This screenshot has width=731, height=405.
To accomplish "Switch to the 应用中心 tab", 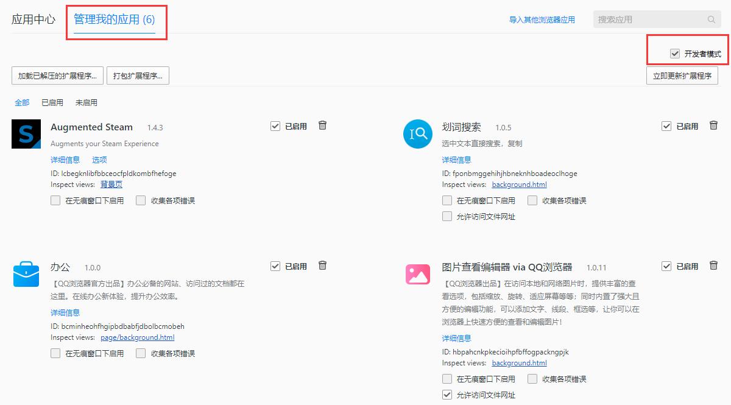I will pos(33,19).
